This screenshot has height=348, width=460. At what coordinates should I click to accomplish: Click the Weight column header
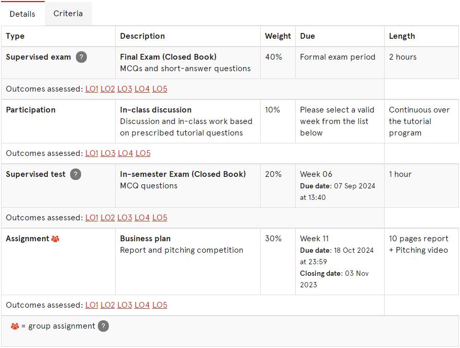pos(278,36)
